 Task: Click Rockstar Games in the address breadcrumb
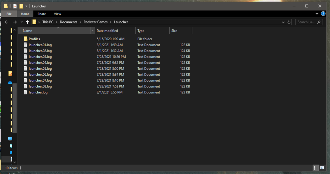pos(96,22)
